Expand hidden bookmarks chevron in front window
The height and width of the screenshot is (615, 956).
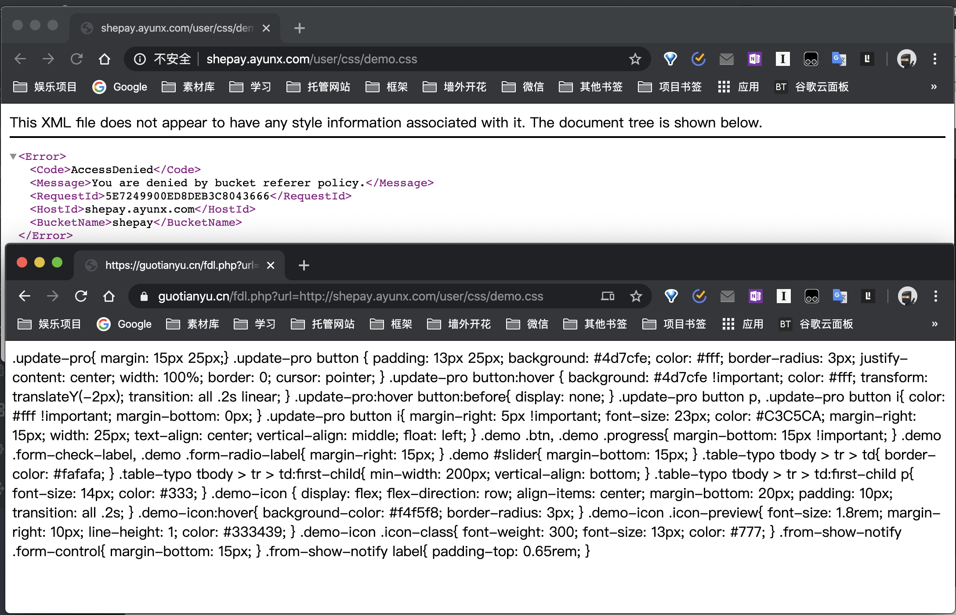coord(934,324)
